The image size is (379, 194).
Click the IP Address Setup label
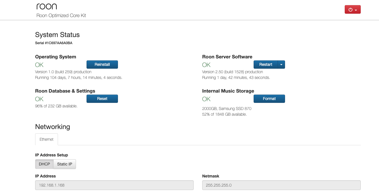click(x=51, y=155)
